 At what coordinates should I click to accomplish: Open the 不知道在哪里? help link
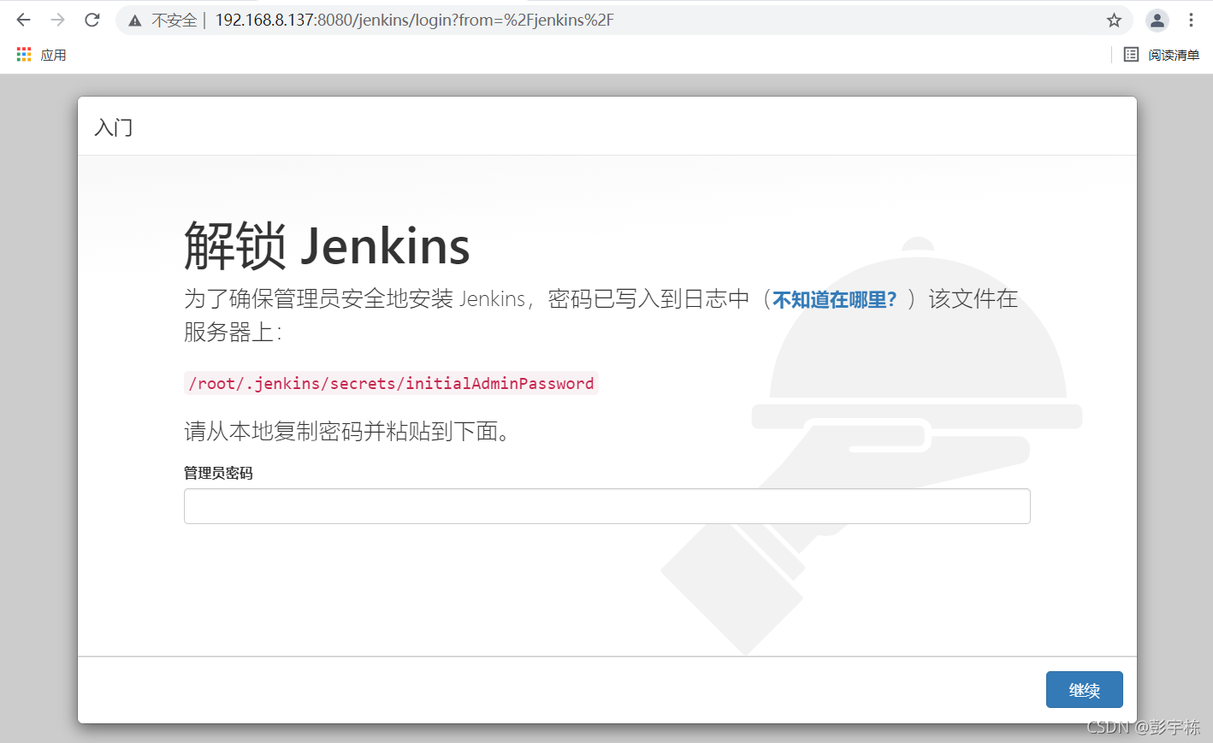pos(834,299)
